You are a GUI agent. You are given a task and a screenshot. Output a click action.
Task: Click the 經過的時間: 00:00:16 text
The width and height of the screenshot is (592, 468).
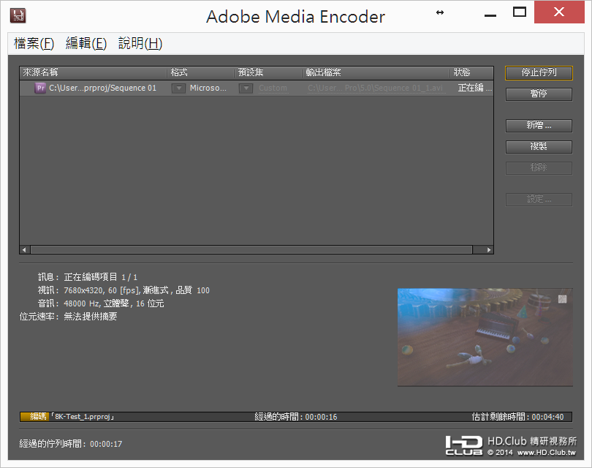[295, 417]
